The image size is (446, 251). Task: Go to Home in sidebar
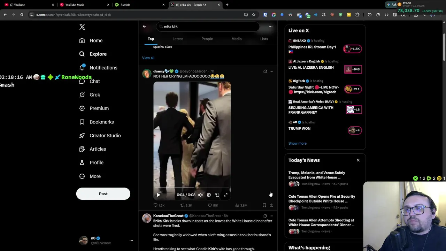tap(91, 40)
